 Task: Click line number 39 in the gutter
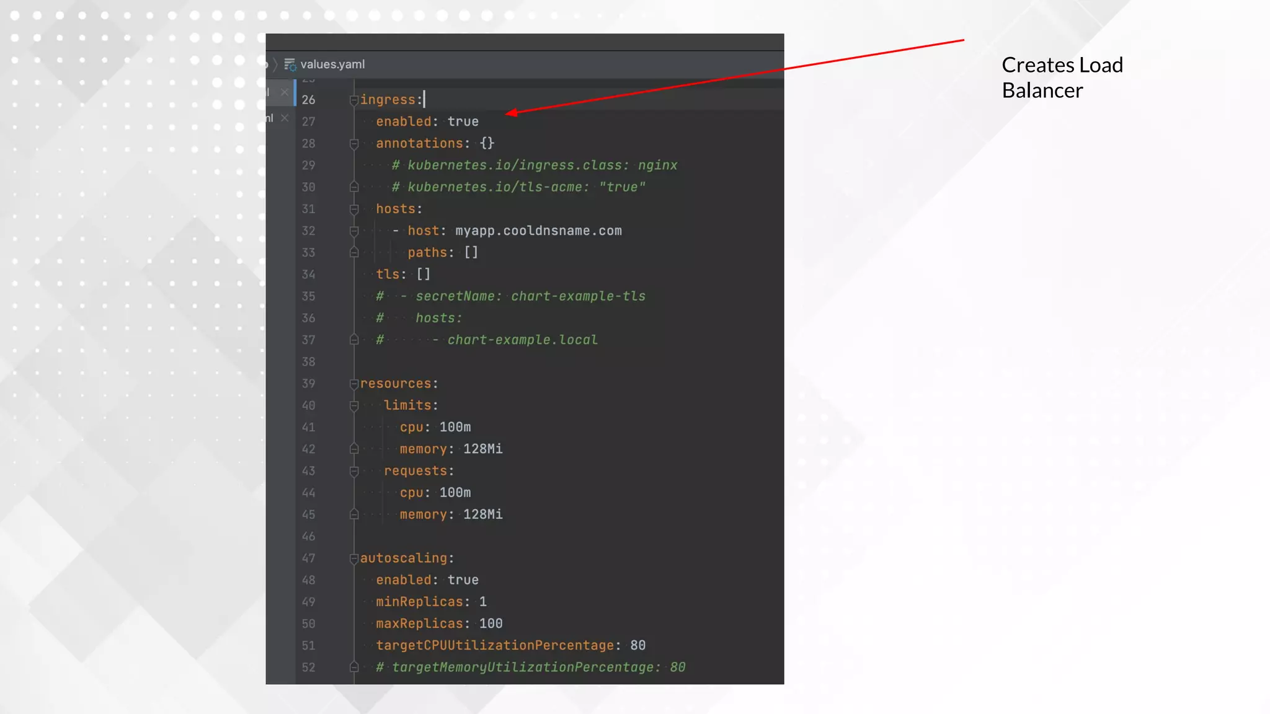click(x=308, y=384)
